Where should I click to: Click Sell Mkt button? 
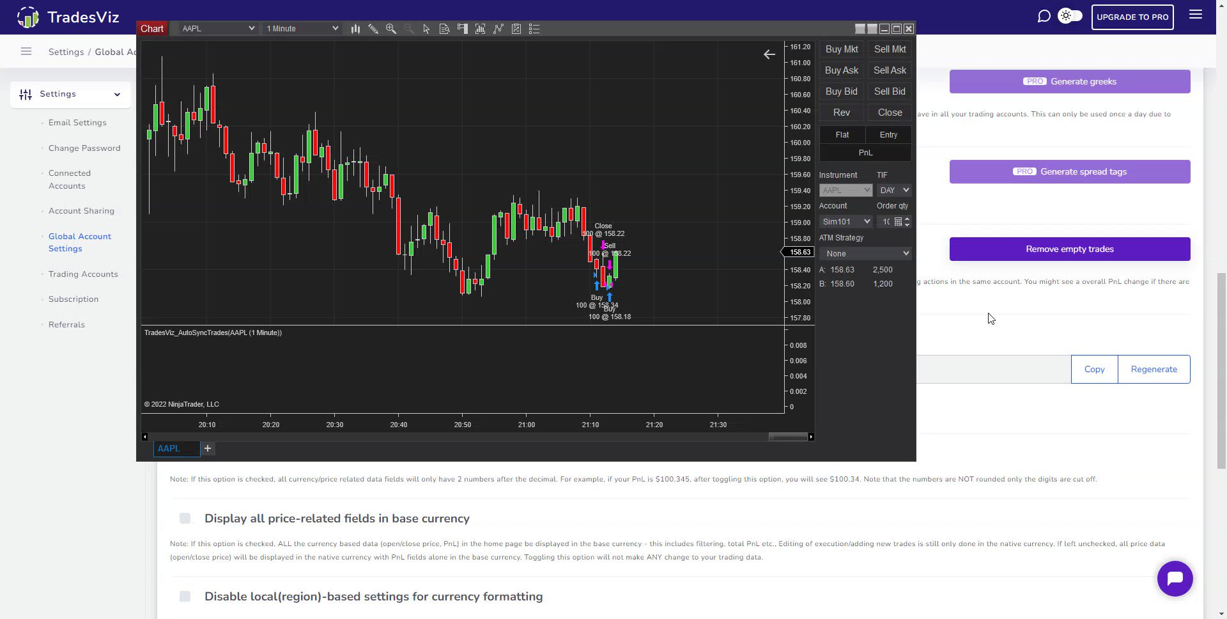890,49
